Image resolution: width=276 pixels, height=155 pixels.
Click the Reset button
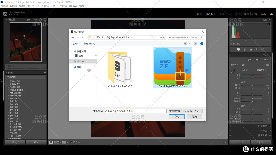tap(261, 142)
